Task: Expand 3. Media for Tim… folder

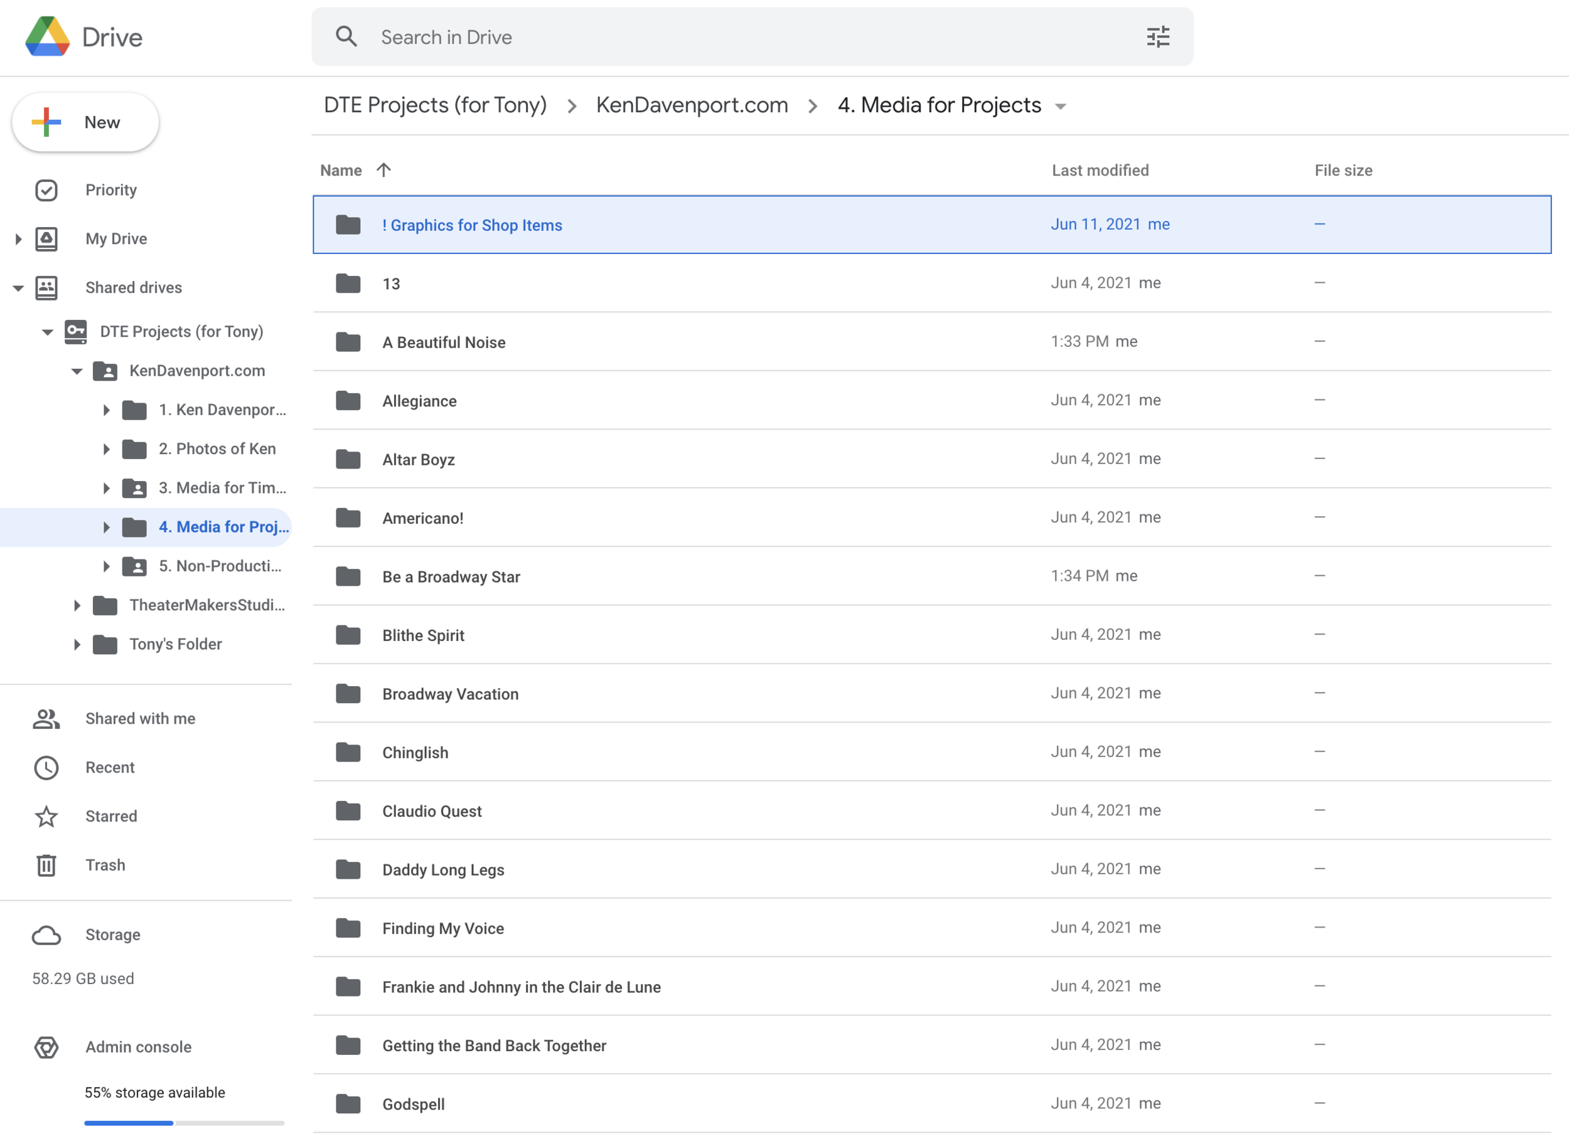Action: (106, 489)
